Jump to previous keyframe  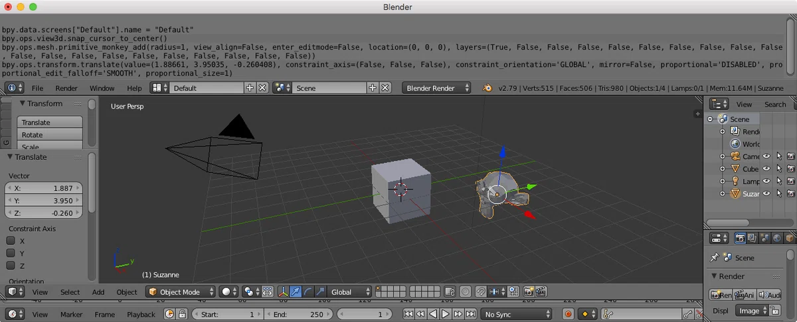click(421, 314)
